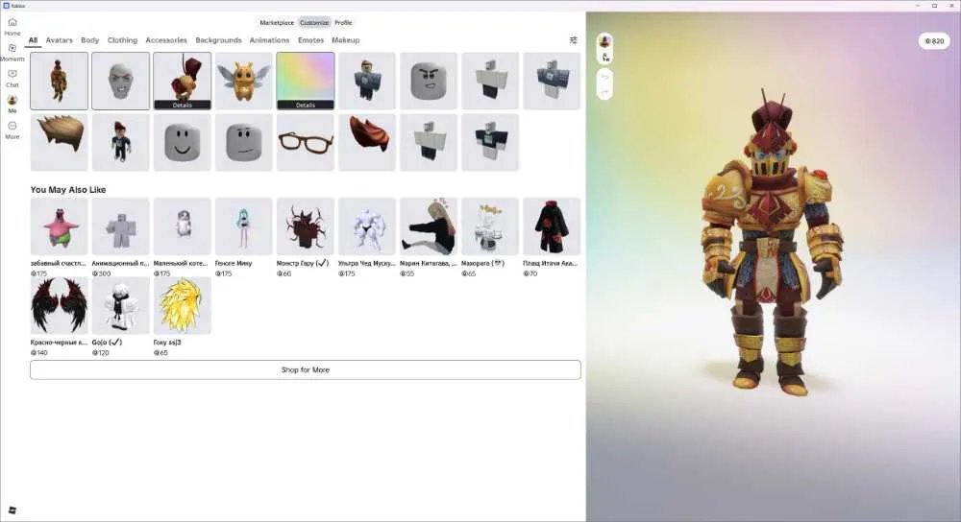961x522 pixels.
Task: Open the Body category tab
Action: click(89, 39)
